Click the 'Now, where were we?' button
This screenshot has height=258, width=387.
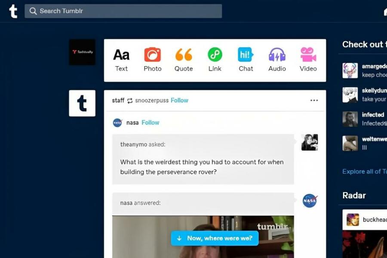point(215,238)
